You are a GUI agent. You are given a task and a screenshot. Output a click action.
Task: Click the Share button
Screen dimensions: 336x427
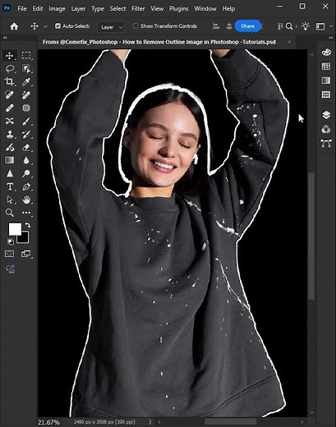click(x=247, y=26)
